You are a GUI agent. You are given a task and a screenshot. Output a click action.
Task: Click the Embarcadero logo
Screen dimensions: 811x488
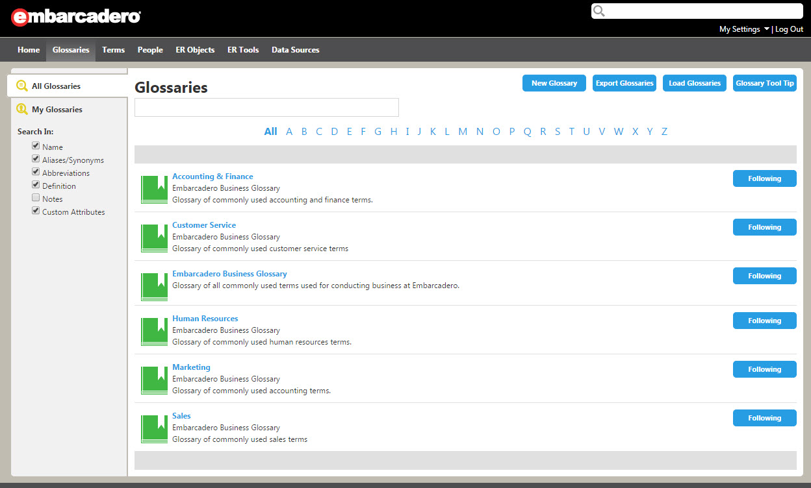(76, 17)
